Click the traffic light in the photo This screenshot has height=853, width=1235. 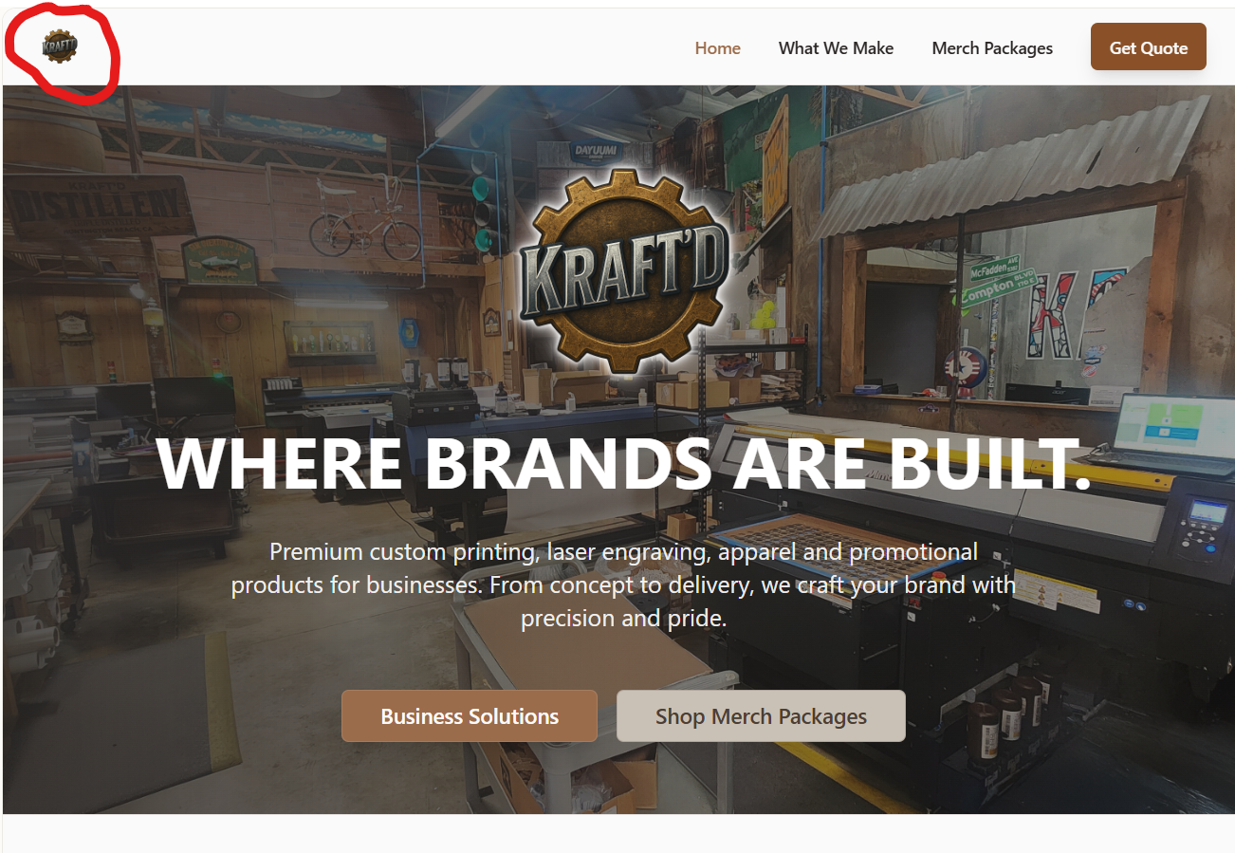click(484, 202)
